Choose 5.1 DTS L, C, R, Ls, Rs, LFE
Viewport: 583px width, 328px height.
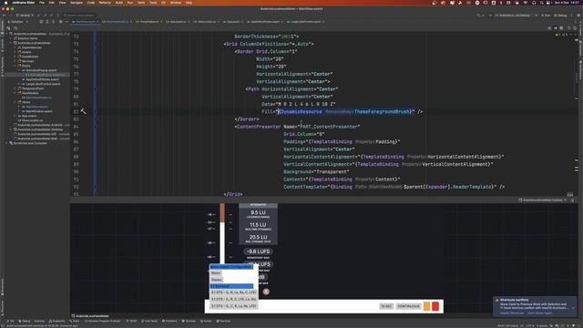click(x=233, y=306)
